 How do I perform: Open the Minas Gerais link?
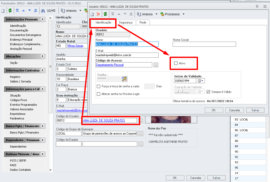75,46
